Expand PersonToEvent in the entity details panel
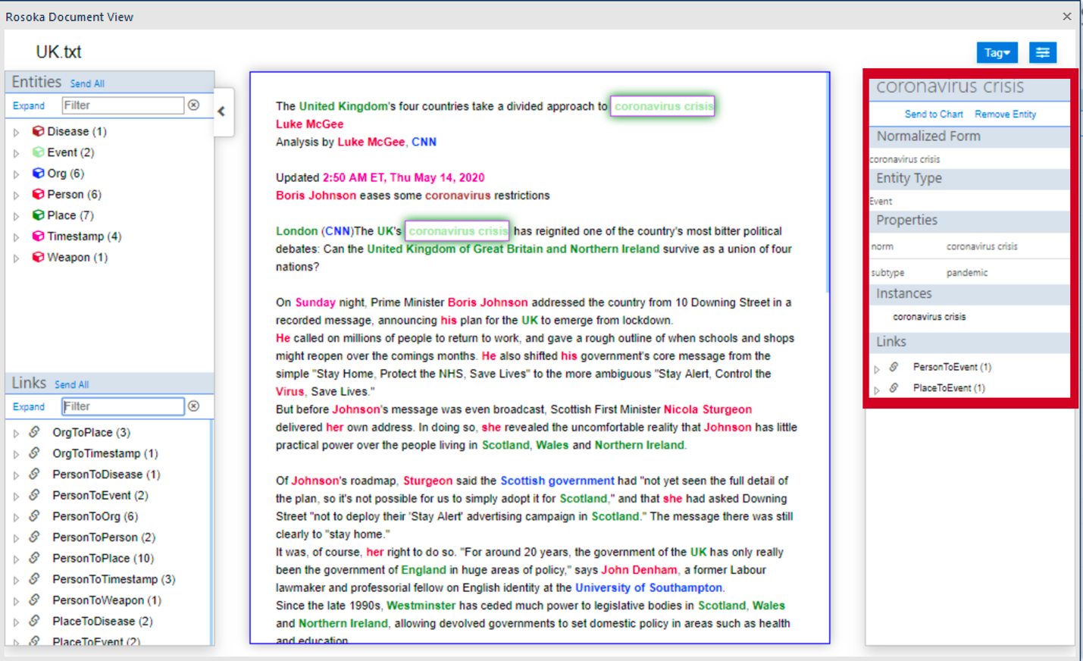Viewport: 1083px width, 661px height. (x=877, y=367)
